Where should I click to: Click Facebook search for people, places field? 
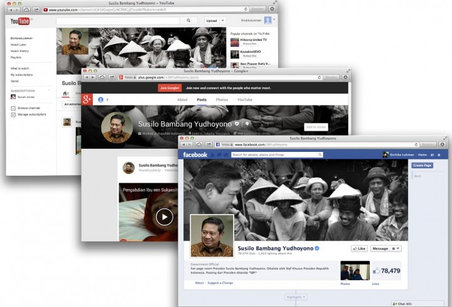point(274,155)
